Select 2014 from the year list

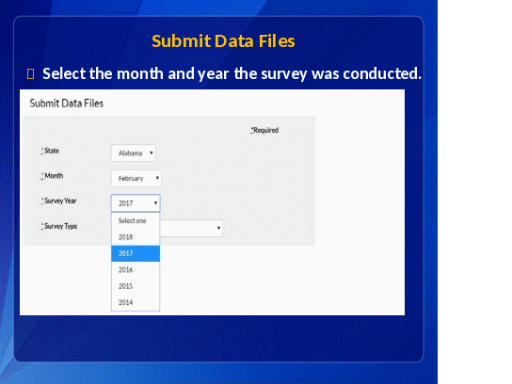pos(136,302)
